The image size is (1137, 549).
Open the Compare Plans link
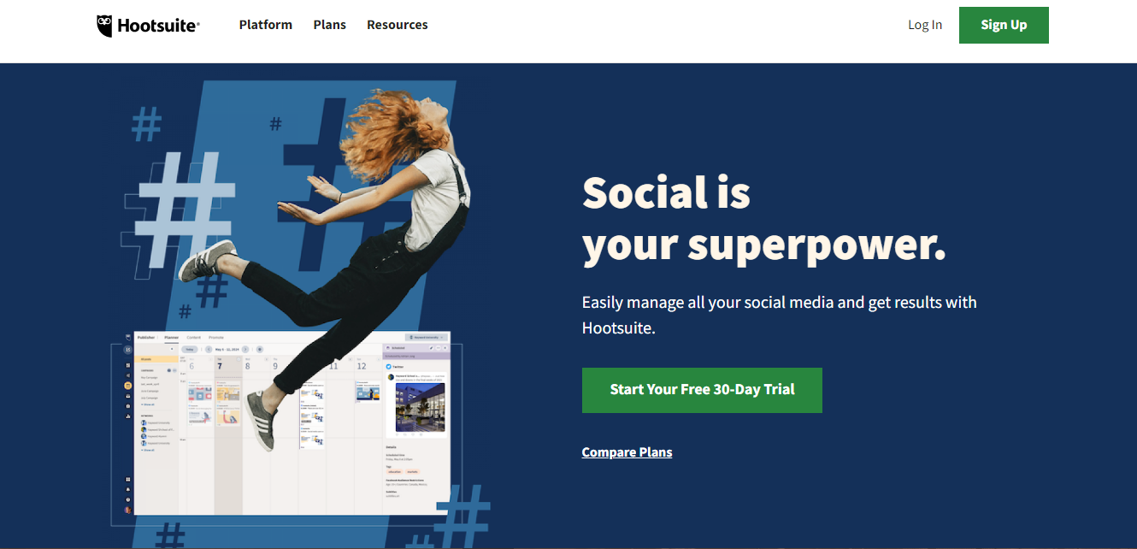(x=627, y=452)
